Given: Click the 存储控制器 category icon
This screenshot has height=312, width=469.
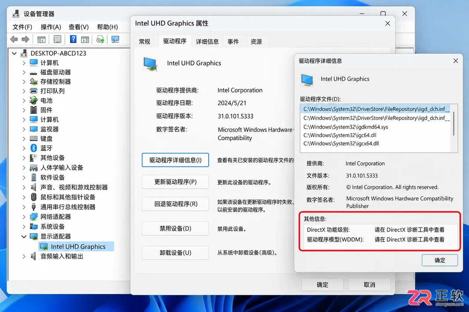Looking at the screenshot, I should 33,81.
